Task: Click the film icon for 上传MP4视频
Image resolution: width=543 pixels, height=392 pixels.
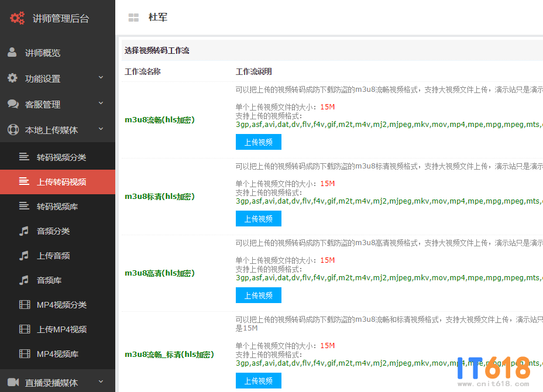Action: pyautogui.click(x=25, y=329)
